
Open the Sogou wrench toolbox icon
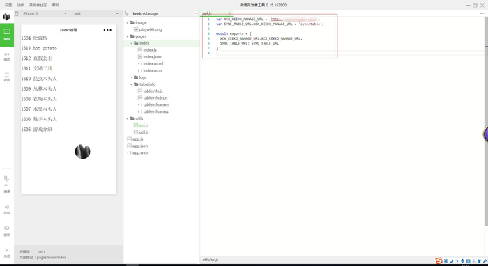(x=485, y=260)
